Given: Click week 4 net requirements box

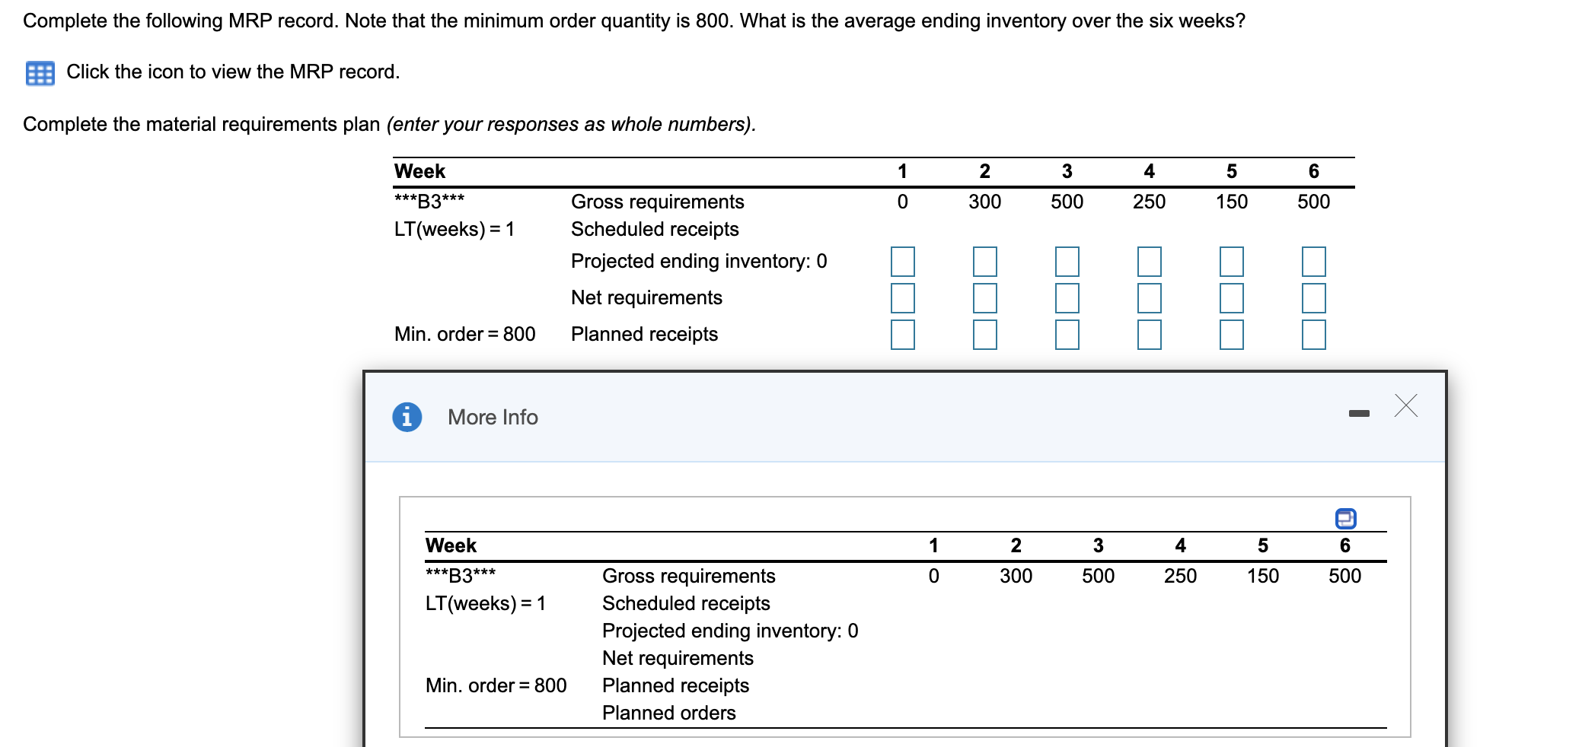Looking at the screenshot, I should [x=1149, y=298].
